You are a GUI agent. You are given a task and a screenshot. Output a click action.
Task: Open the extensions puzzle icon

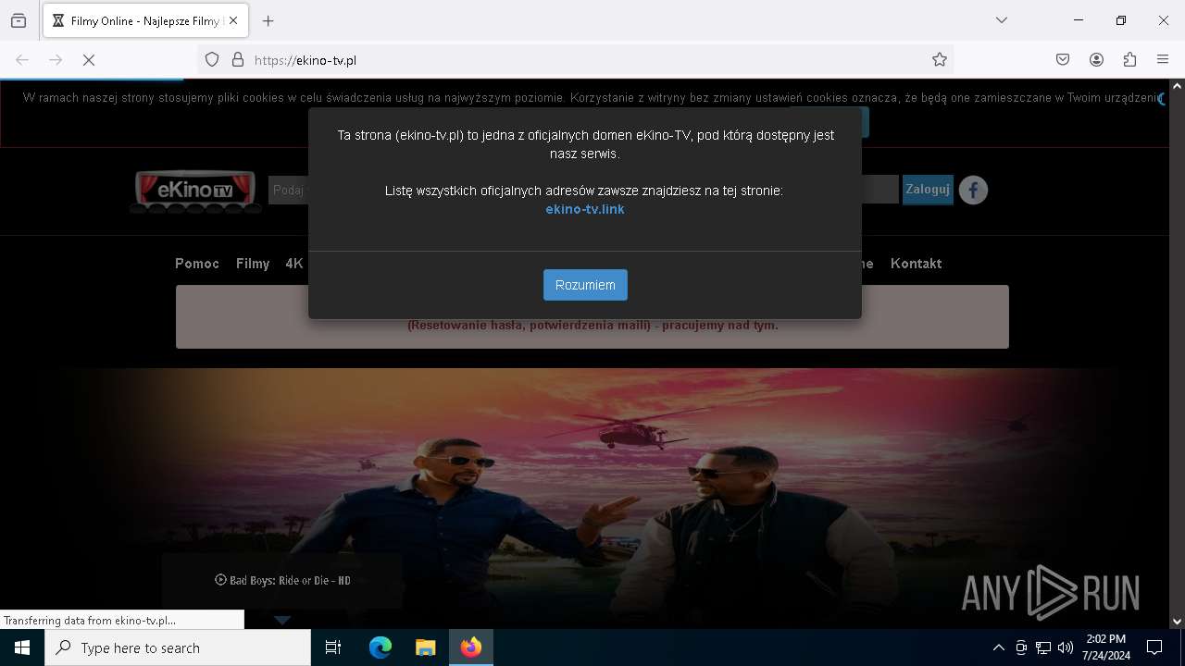[1129, 60]
